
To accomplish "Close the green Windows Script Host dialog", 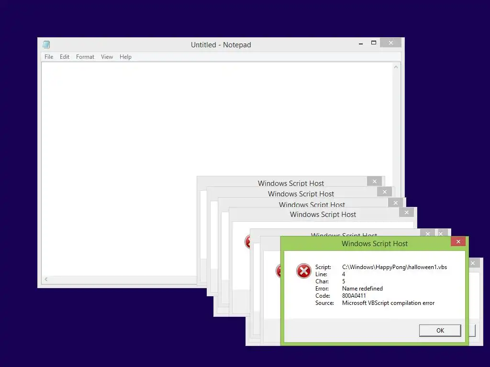I will (x=458, y=241).
